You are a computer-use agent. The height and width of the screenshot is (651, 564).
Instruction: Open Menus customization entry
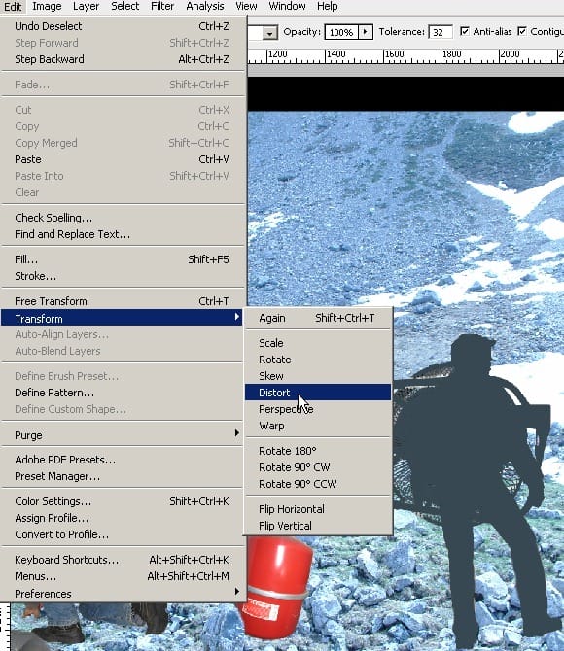tap(122, 576)
